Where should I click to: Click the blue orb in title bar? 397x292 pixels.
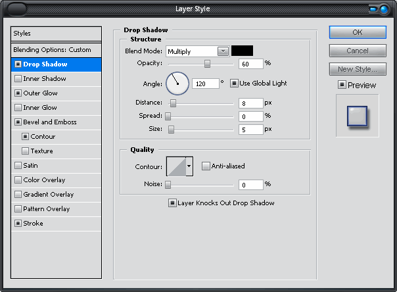coord(383,9)
